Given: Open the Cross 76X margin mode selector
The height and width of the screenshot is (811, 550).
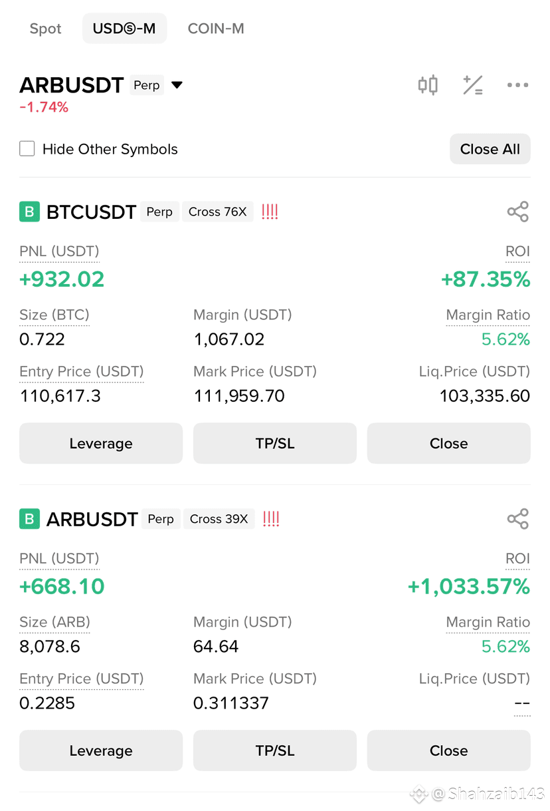Looking at the screenshot, I should pos(217,212).
